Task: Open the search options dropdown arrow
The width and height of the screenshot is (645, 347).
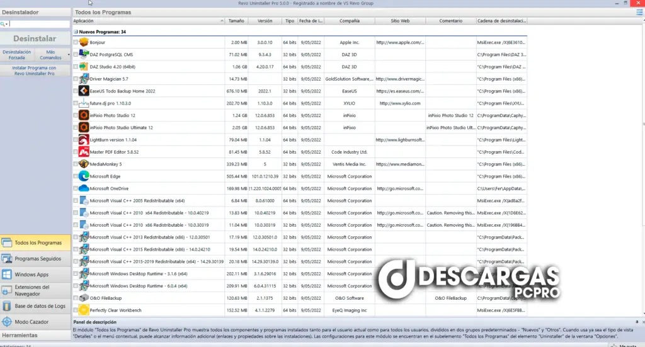Action: pos(6,25)
